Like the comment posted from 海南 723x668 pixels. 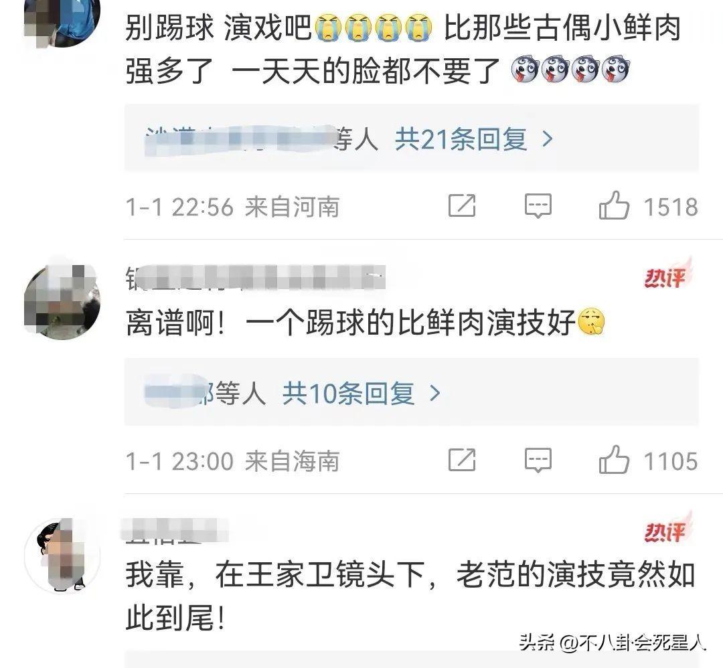coord(614,460)
